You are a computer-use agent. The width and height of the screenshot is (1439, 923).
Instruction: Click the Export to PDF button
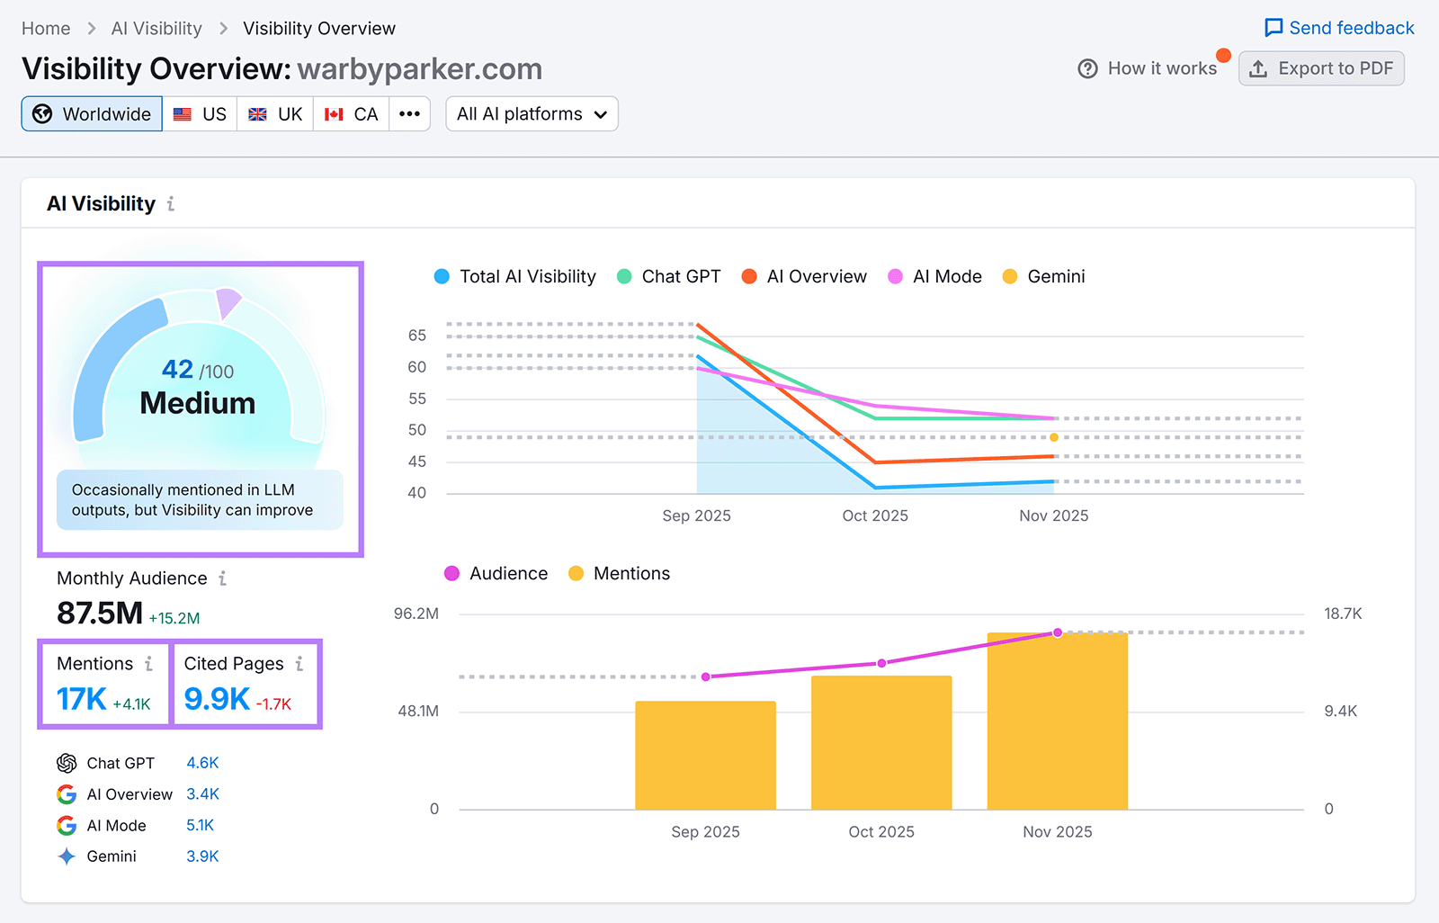[1321, 67]
